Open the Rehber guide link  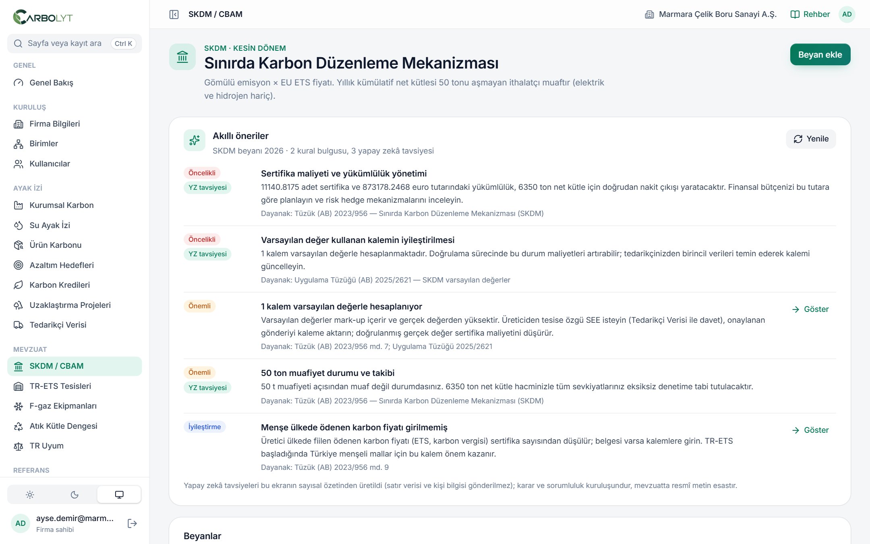(810, 15)
